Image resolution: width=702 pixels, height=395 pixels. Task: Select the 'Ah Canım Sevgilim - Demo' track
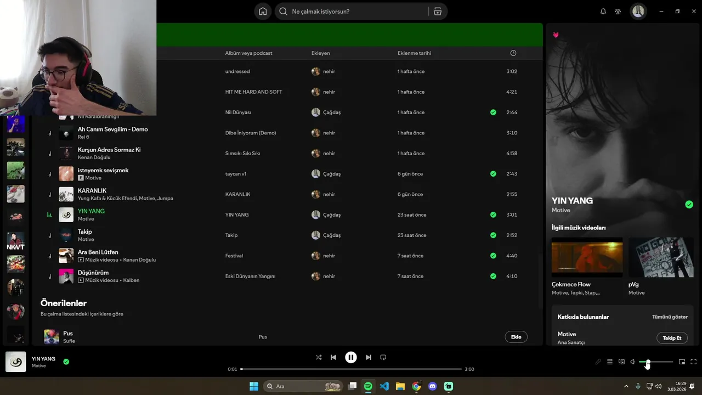(113, 129)
